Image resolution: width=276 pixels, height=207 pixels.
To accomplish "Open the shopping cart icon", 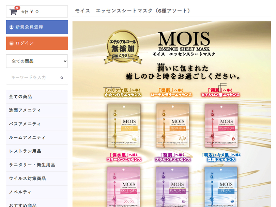I will (x=13, y=12).
